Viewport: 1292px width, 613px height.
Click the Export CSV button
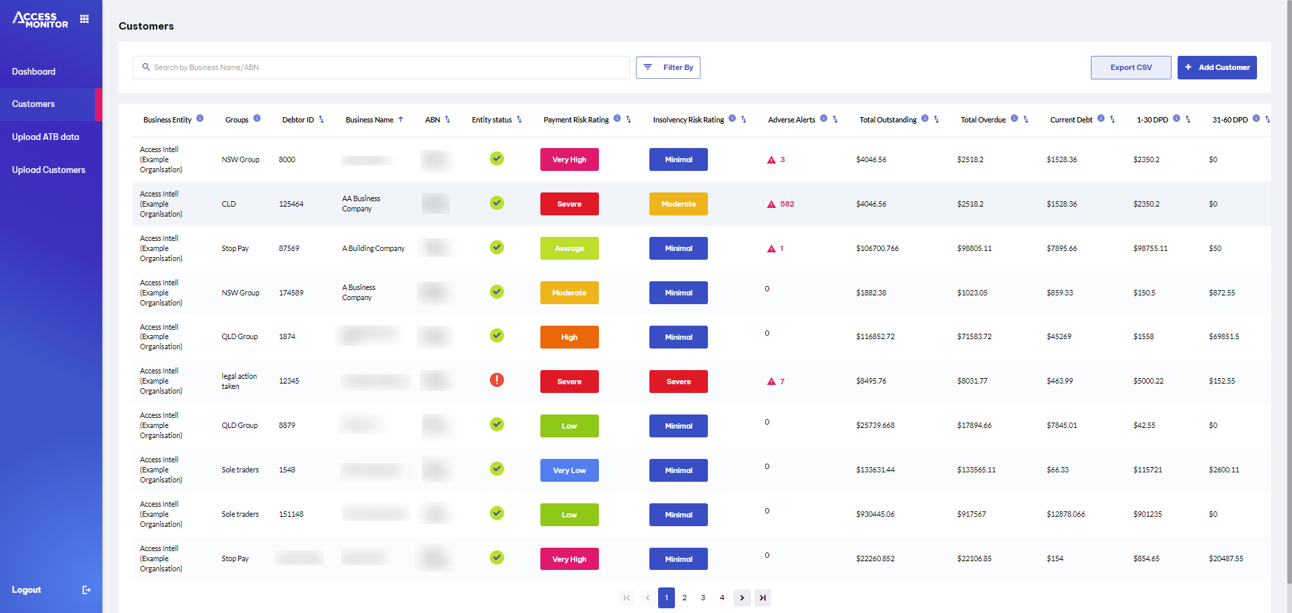[x=1130, y=67]
